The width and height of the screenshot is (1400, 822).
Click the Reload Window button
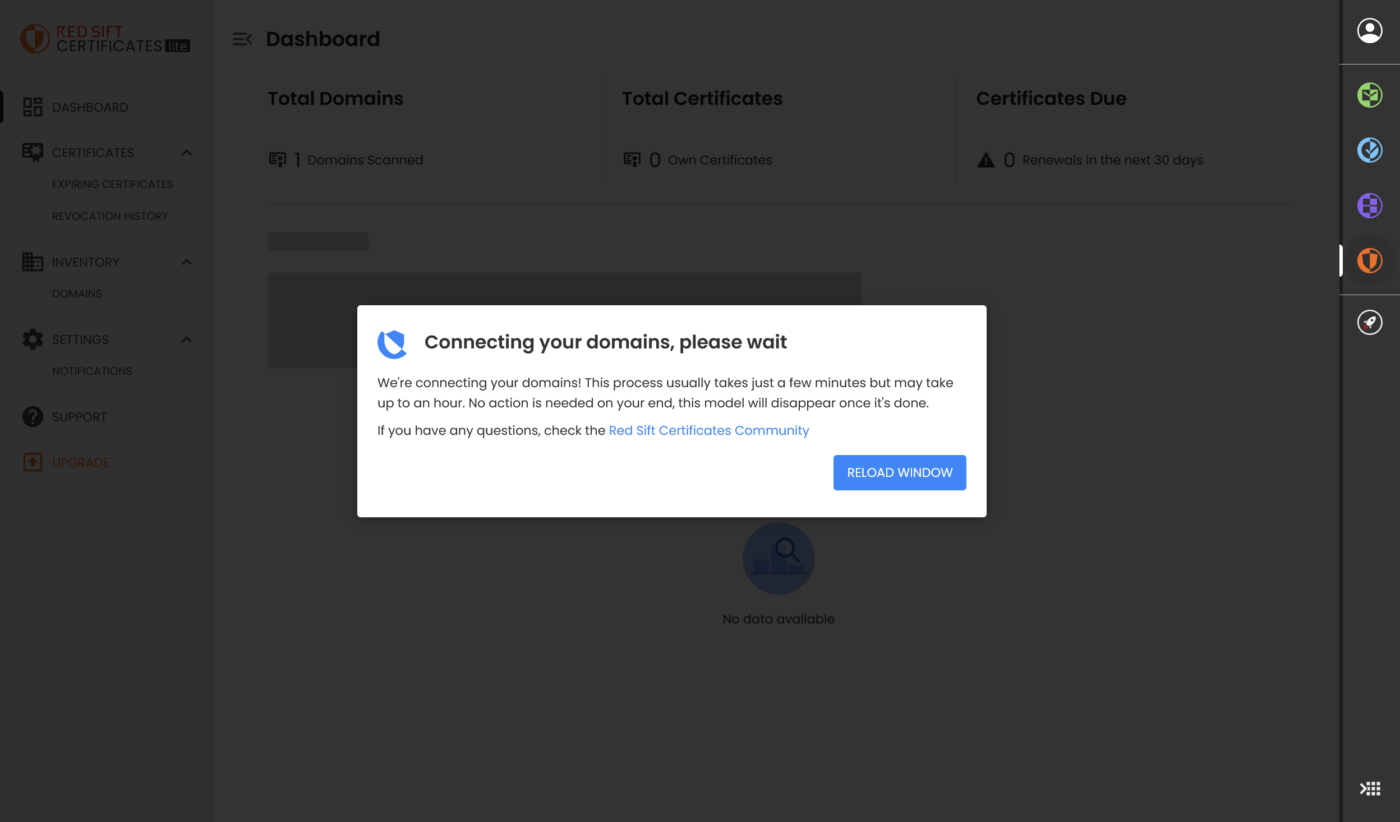[900, 472]
